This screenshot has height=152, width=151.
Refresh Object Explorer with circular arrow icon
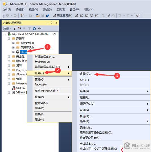34,28
